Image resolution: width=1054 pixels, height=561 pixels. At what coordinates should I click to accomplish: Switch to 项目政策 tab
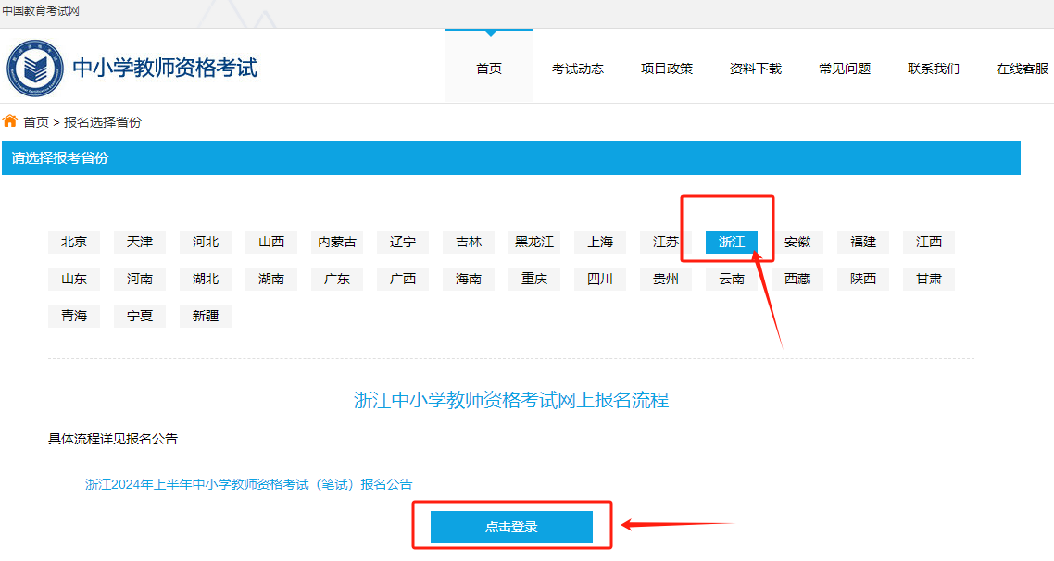click(x=666, y=68)
